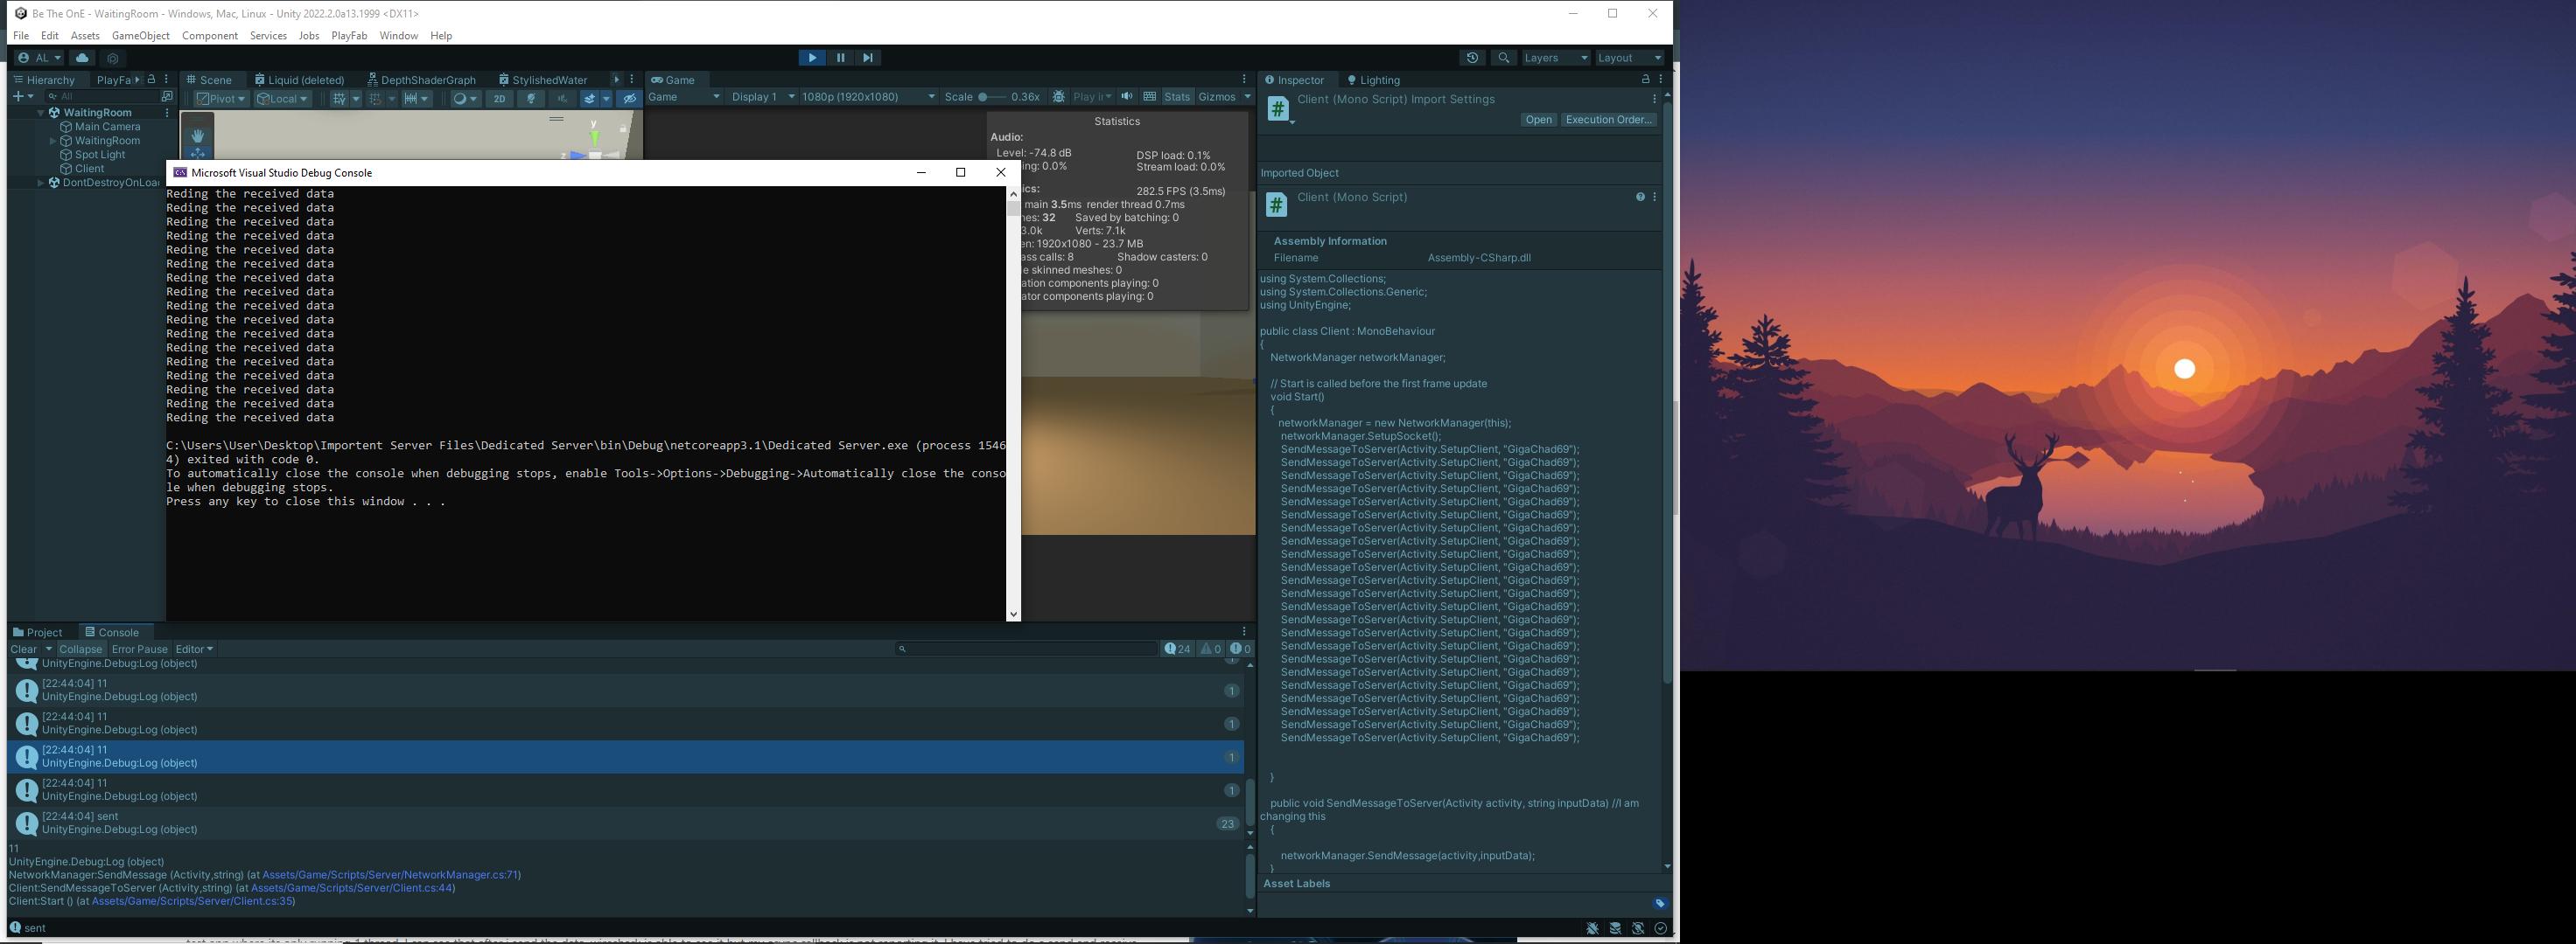Open the Local handle rotation dropdown

(x=283, y=98)
